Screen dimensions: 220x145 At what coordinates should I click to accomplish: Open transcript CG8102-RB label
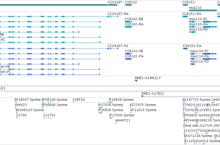pyautogui.click(x=134, y=19)
